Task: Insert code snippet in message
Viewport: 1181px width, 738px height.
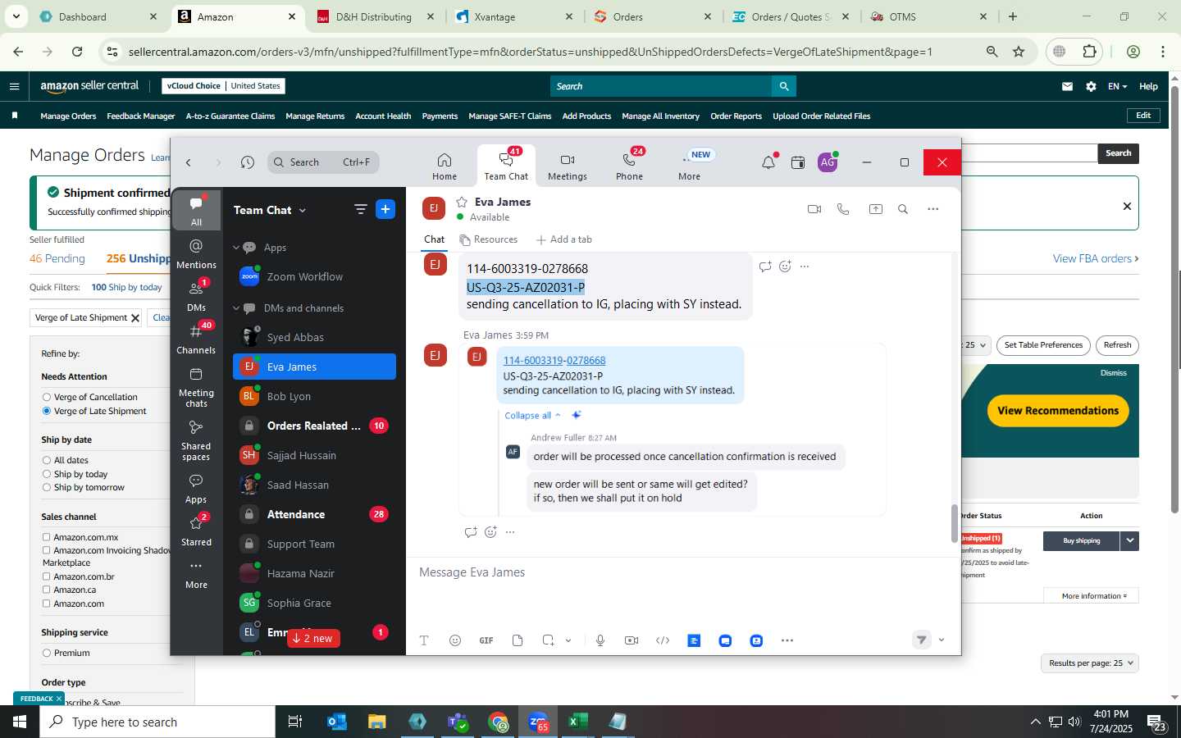Action: tap(663, 640)
